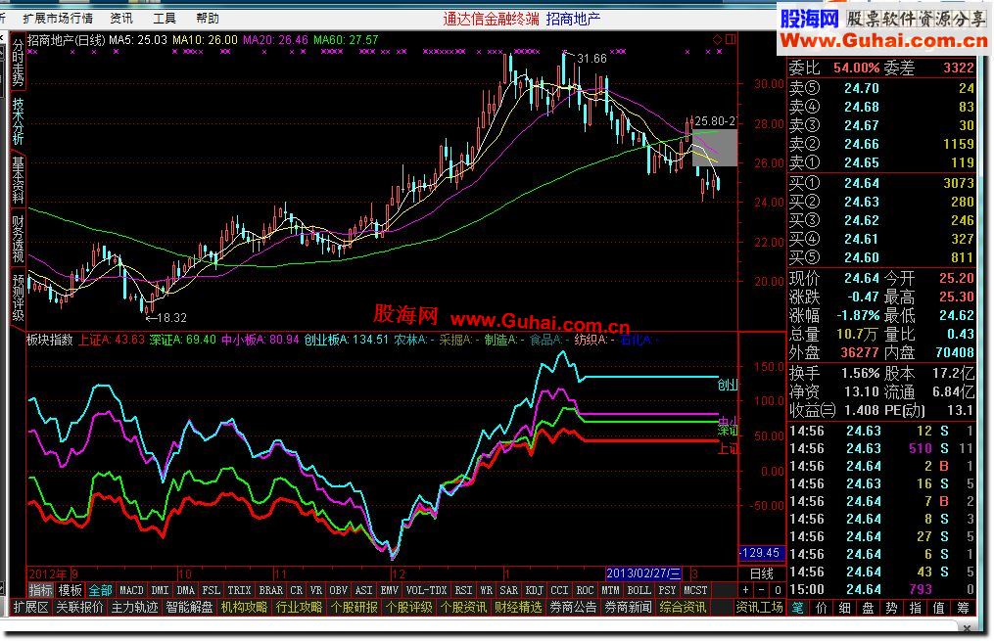Viewport: 994px width, 641px height.
Task: Click the minus button beside MCST
Action: point(761,590)
